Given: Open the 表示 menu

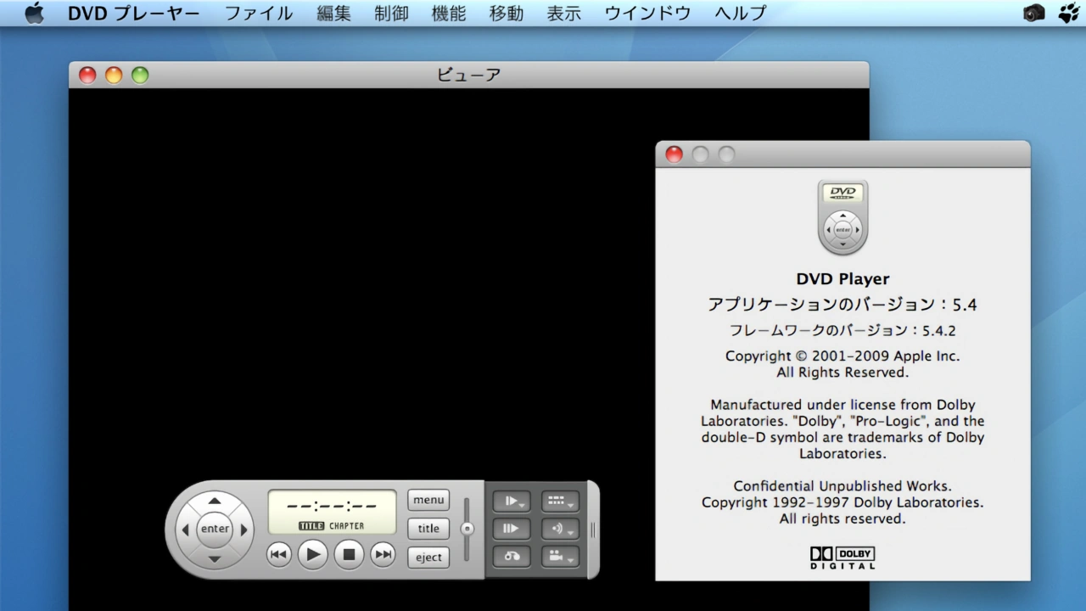Looking at the screenshot, I should 564,13.
